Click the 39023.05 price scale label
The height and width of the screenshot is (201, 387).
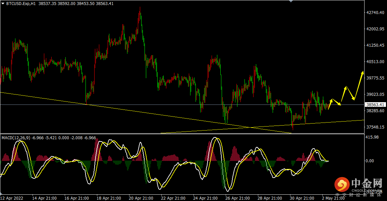point(375,94)
